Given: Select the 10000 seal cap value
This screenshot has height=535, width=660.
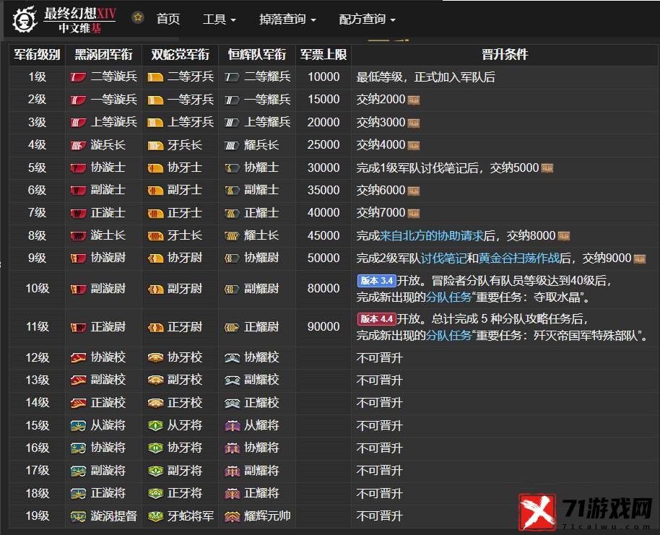Looking at the screenshot, I should [324, 77].
